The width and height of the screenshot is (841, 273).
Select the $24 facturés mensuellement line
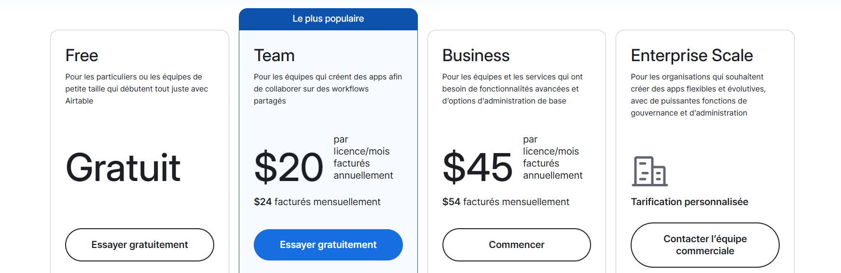click(317, 202)
